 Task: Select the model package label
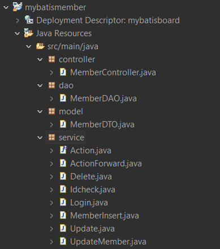71,111
